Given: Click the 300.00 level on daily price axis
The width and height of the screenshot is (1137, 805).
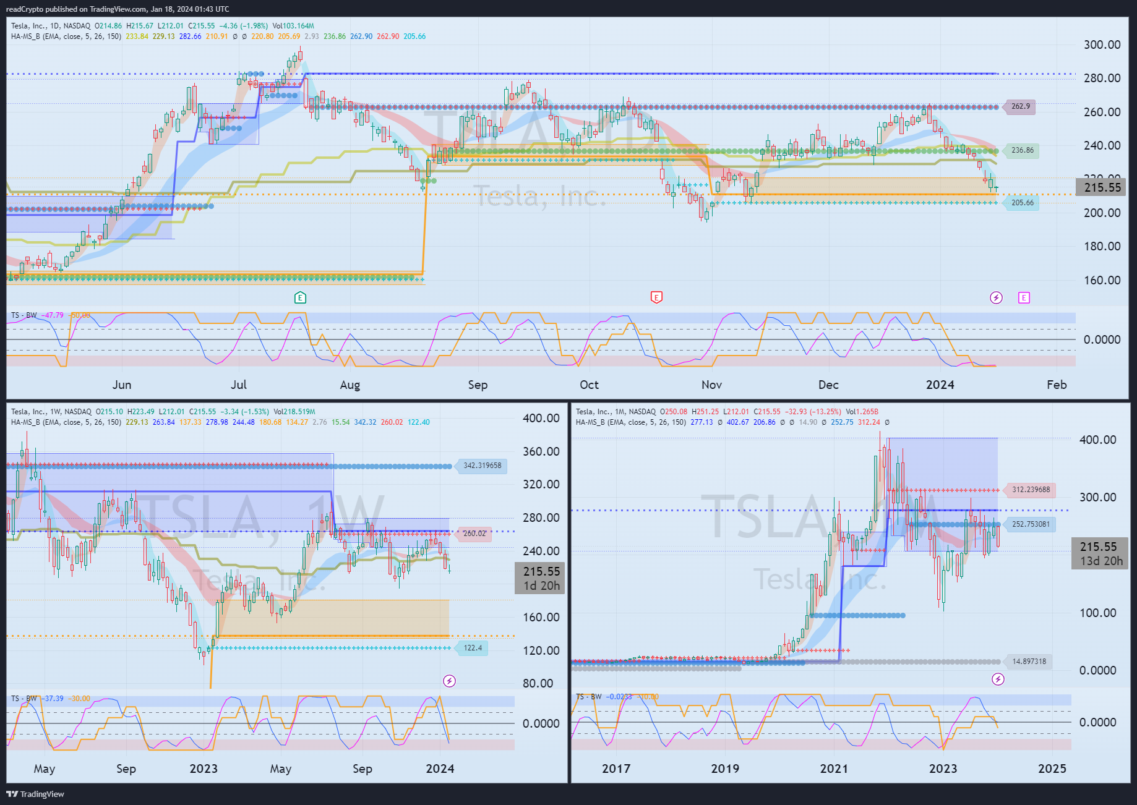Looking at the screenshot, I should (1102, 45).
